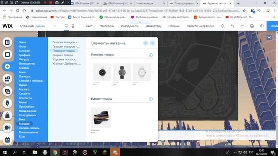Show info for Похожие товары section
The width and height of the screenshot is (278, 156).
(x=151, y=55)
